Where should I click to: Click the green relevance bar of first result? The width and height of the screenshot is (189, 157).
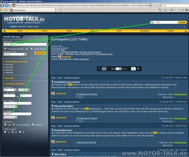[180, 95]
